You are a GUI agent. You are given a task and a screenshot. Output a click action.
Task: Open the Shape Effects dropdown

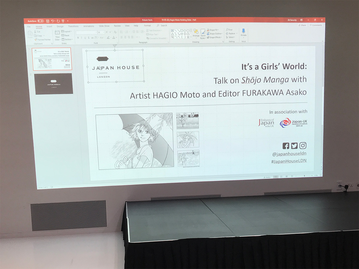point(214,37)
